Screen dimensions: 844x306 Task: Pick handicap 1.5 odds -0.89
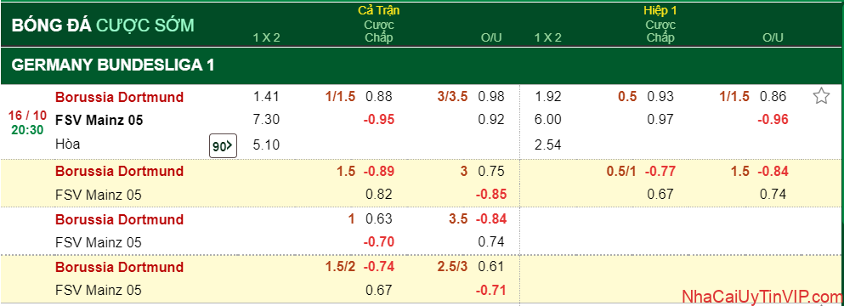[379, 172]
